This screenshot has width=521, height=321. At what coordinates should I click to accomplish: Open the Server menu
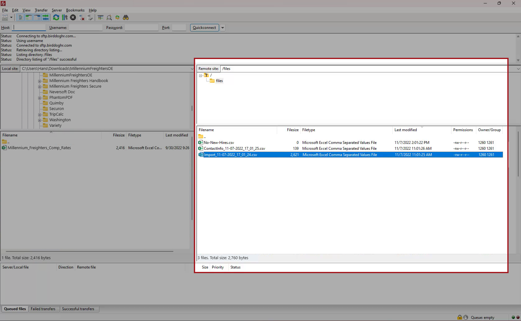(57, 10)
